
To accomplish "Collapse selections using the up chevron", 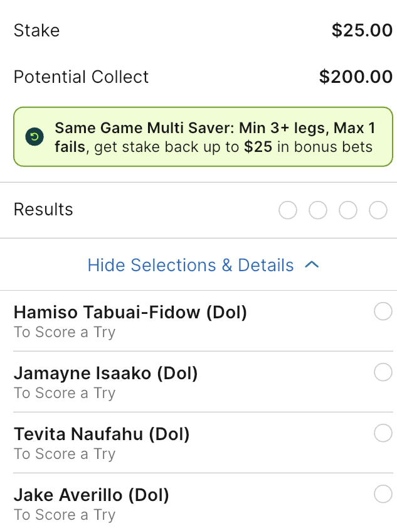I will pyautogui.click(x=312, y=266).
